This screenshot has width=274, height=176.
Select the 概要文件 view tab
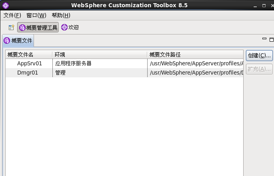click(18, 40)
